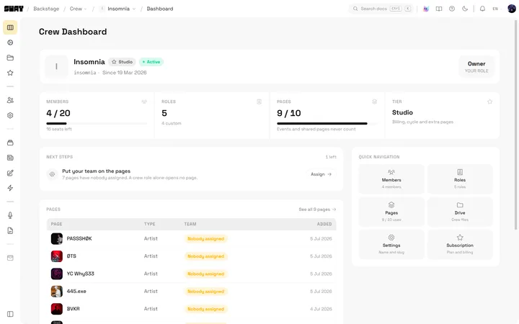Click the stacked tray icon in the sidebar

10,143
